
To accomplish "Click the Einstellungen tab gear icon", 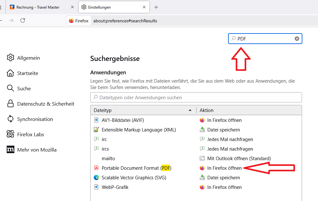I will 84,7.
